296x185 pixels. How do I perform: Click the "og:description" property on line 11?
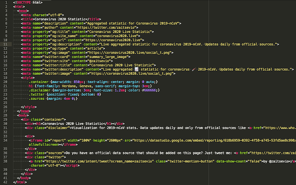pyautogui.click(x=65, y=44)
